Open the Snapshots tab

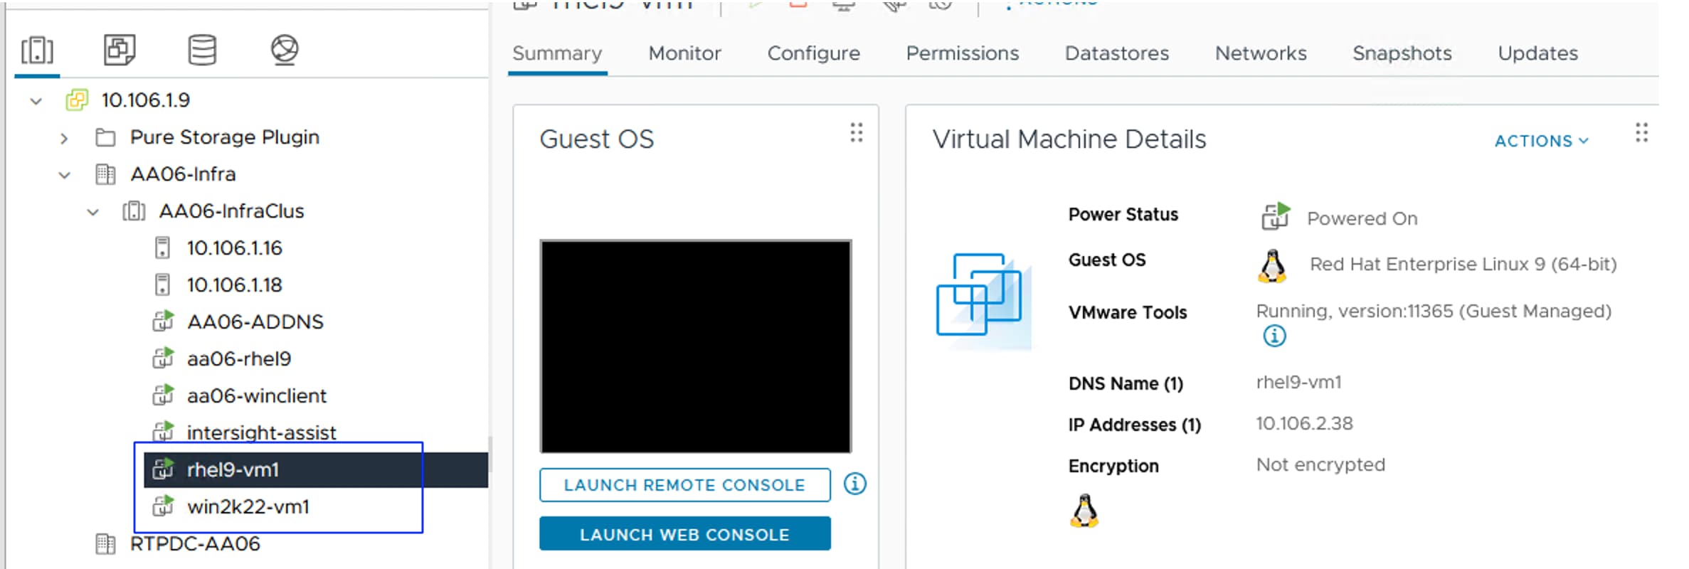tap(1402, 53)
